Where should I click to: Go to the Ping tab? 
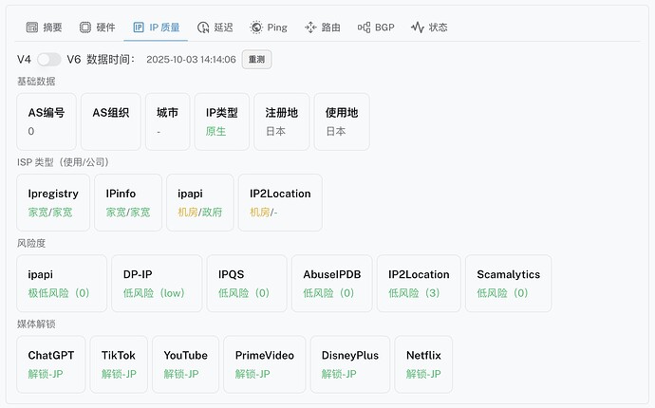269,28
